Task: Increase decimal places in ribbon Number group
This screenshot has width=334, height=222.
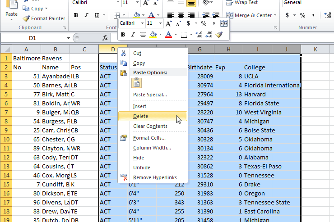Action: tap(328, 15)
